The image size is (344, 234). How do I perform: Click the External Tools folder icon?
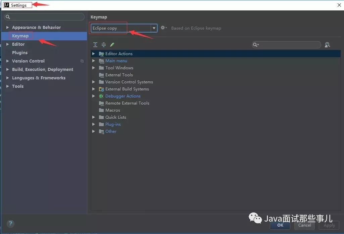[101, 75]
